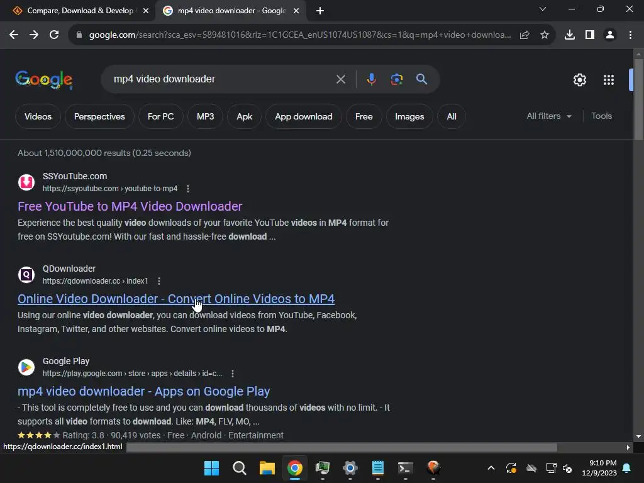The width and height of the screenshot is (644, 483).
Task: Submit search with magnifier icon
Action: [x=422, y=79]
